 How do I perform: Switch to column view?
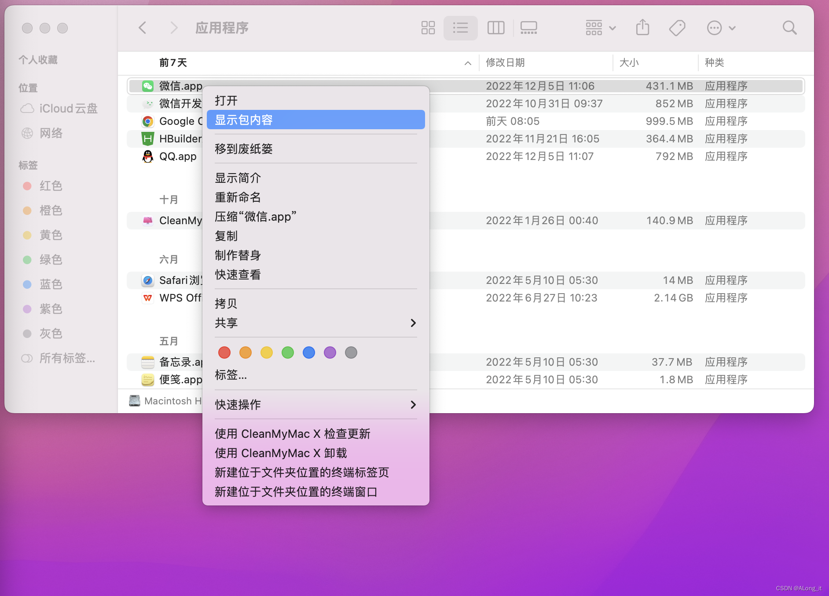pos(496,28)
